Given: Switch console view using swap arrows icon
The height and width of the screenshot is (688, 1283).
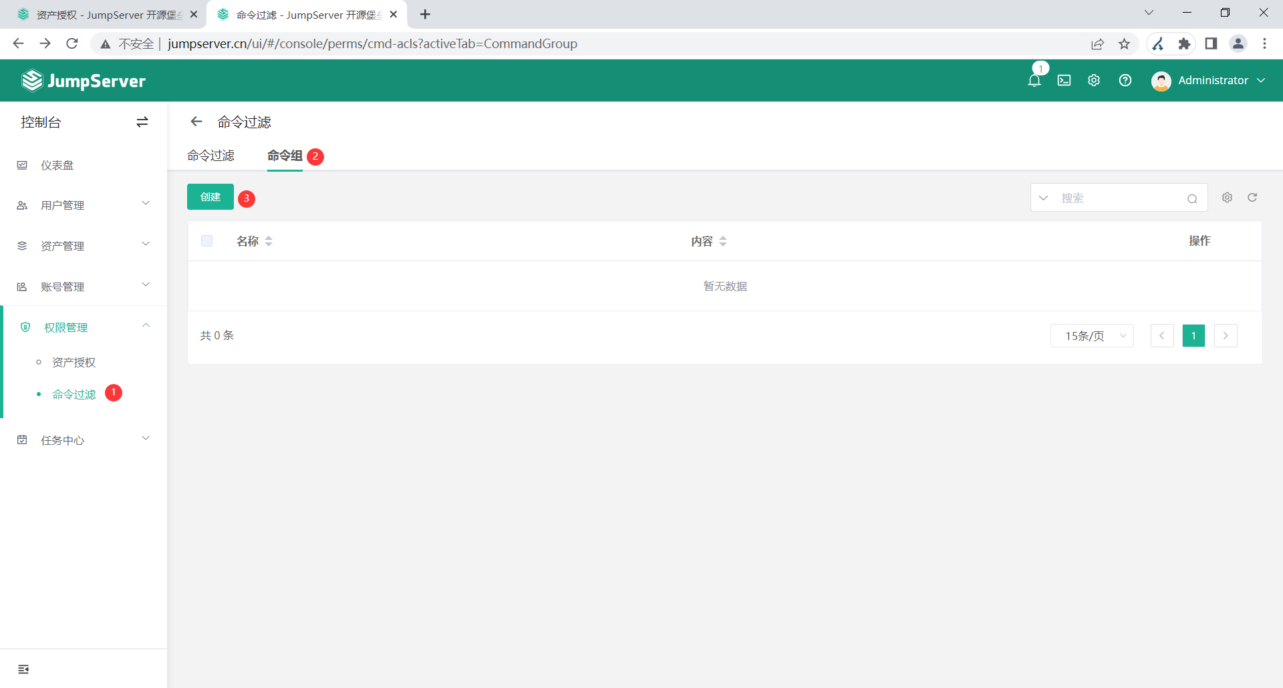Looking at the screenshot, I should pyautogui.click(x=142, y=122).
